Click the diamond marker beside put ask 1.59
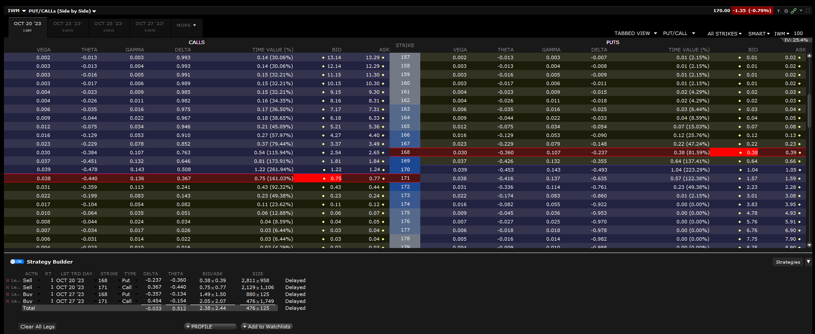The height and width of the screenshot is (334, 815). point(799,178)
